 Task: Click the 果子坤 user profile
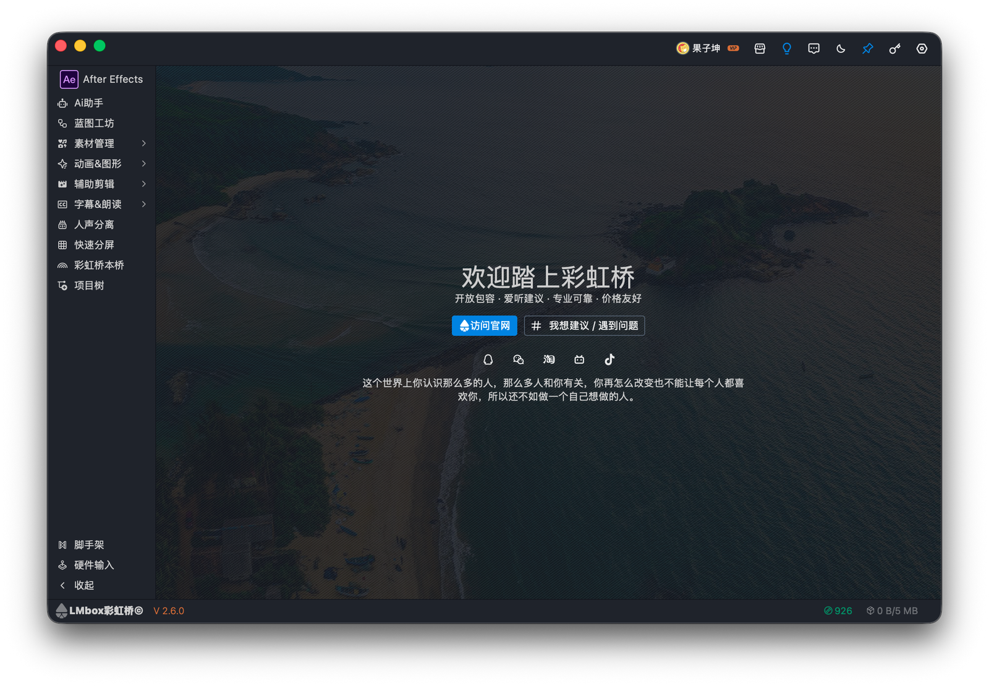(x=698, y=48)
